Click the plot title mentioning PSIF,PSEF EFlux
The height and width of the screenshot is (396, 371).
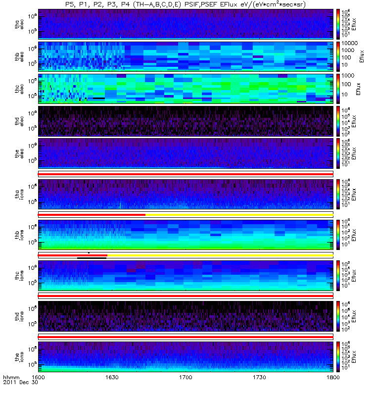click(x=185, y=5)
